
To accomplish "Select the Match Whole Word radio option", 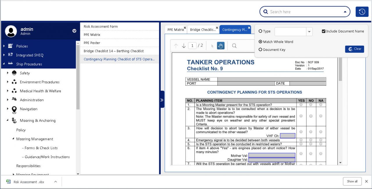I will tap(260, 42).
